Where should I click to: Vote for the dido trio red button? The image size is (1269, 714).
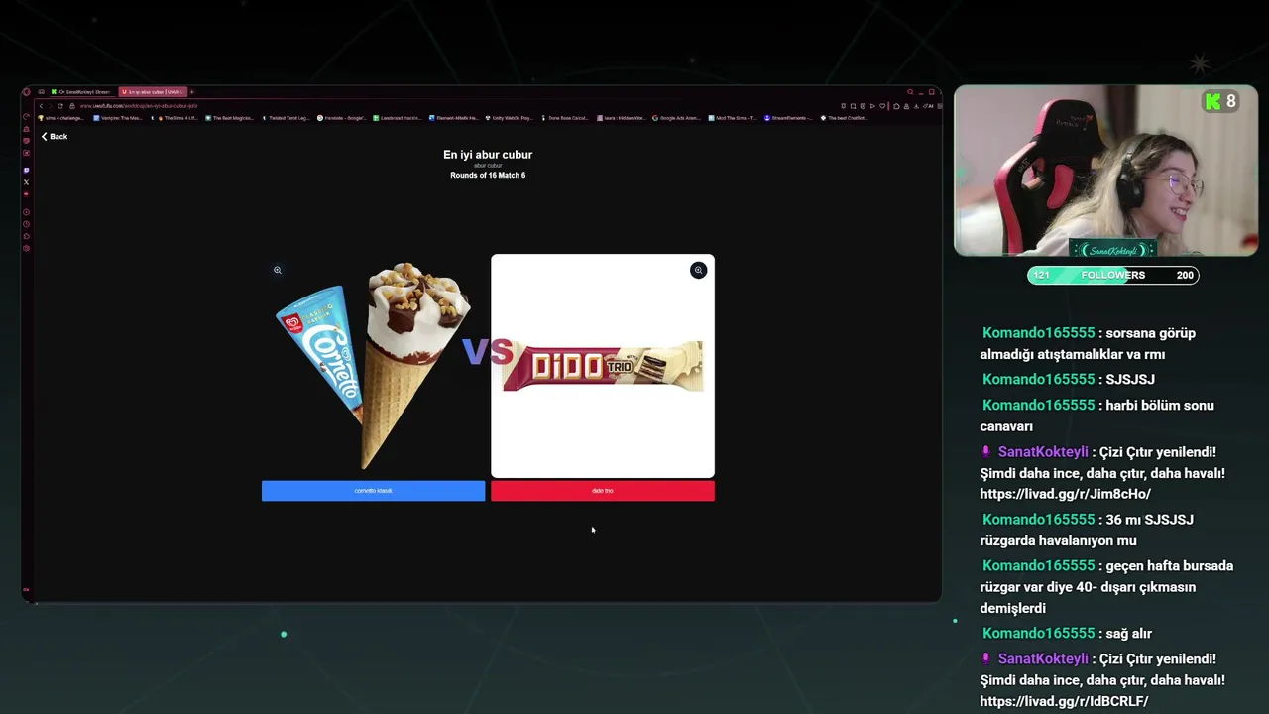[x=603, y=491]
